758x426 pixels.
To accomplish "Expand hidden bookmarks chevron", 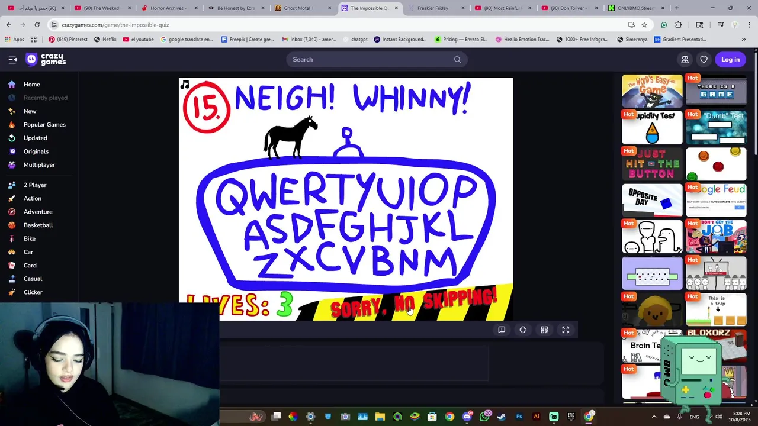I will 744,40.
